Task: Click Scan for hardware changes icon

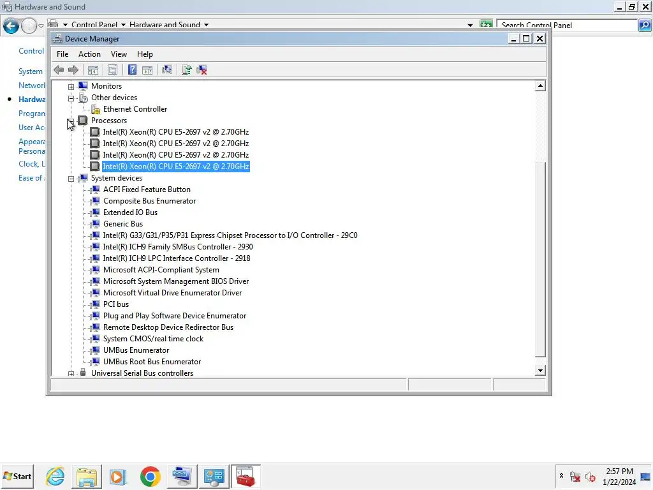Action: click(167, 70)
